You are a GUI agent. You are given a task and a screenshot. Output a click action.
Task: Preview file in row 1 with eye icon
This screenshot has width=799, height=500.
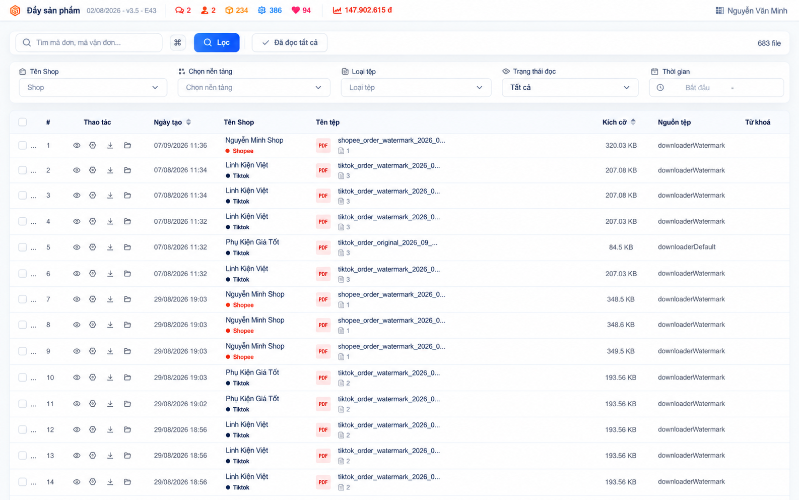coord(77,146)
